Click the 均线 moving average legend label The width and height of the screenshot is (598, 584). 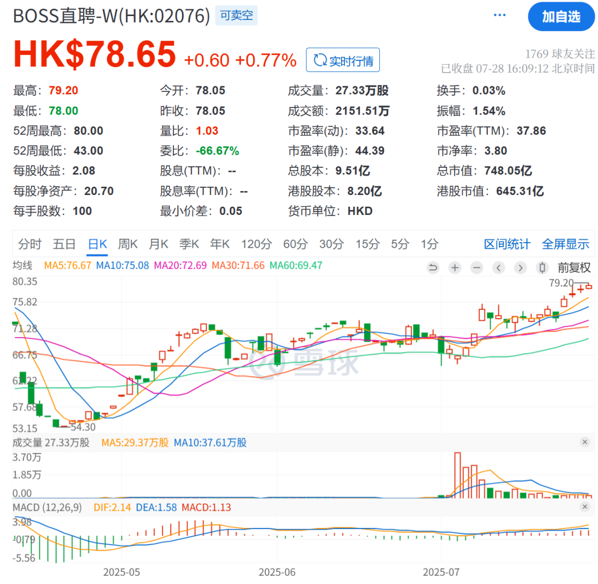click(x=23, y=265)
